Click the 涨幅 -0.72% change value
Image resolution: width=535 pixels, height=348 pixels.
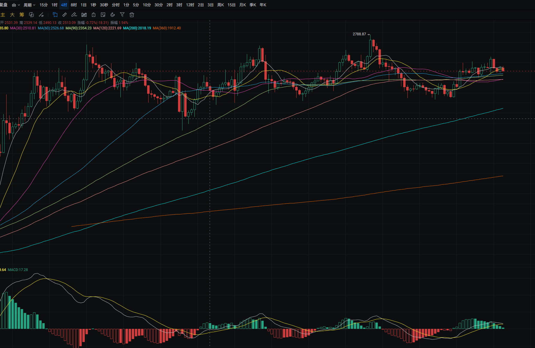click(x=93, y=23)
